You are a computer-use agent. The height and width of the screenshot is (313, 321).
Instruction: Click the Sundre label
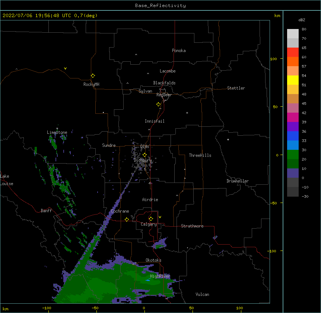click(x=109, y=145)
